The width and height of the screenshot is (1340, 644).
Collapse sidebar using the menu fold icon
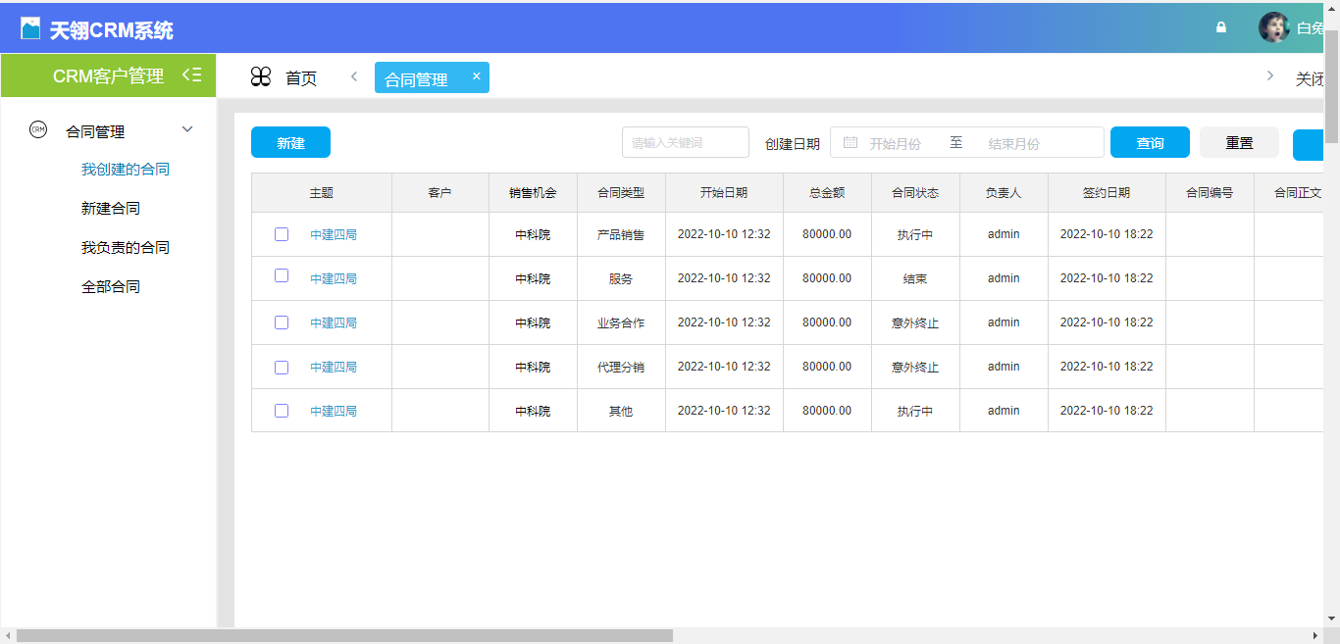(192, 75)
